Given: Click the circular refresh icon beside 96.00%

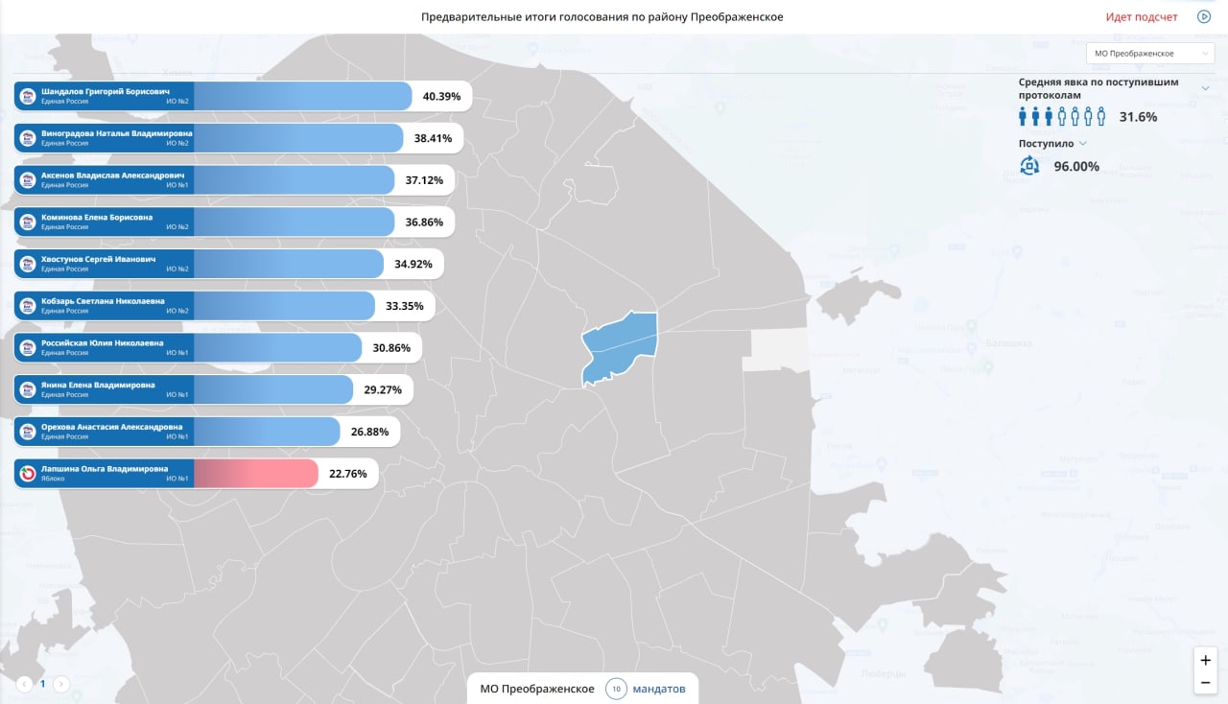Looking at the screenshot, I should 1029,166.
